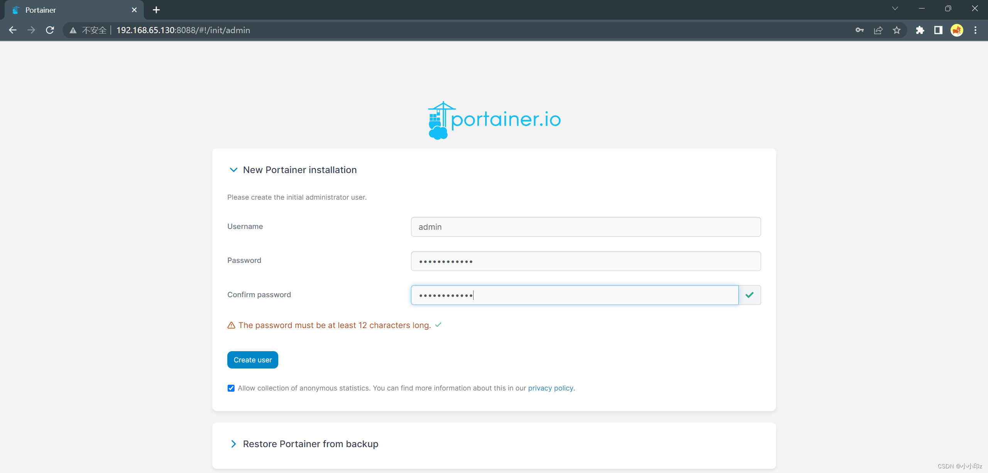Image resolution: width=988 pixels, height=473 pixels.
Task: Toggle the browser side panel icon
Action: tap(938, 30)
